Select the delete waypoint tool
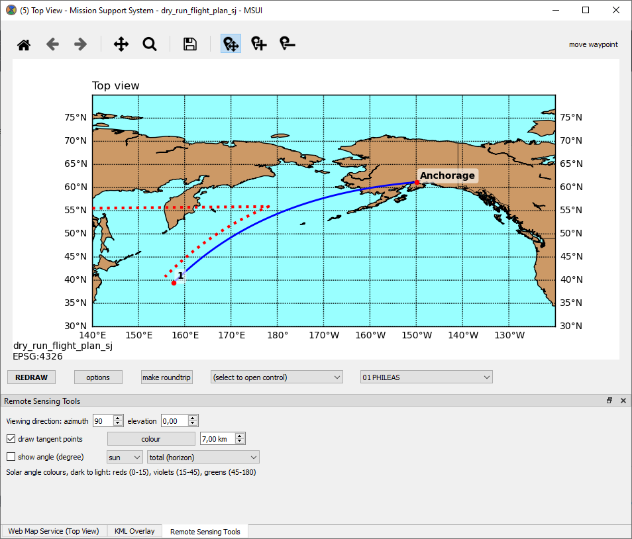The image size is (632, 539). 286,44
